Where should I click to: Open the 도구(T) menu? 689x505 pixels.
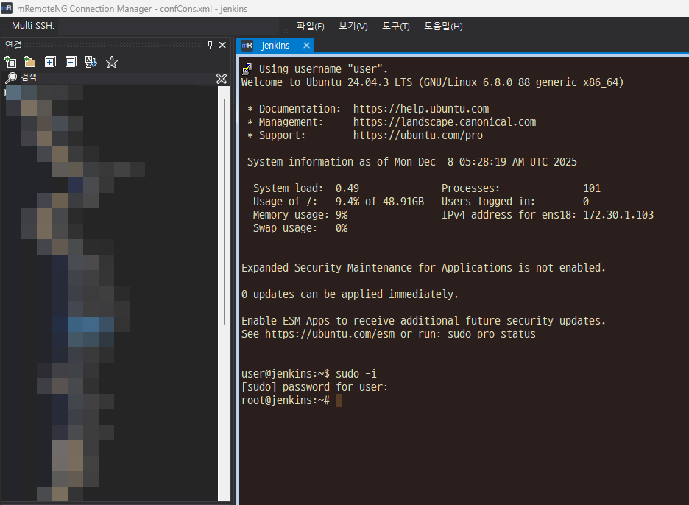coord(396,27)
